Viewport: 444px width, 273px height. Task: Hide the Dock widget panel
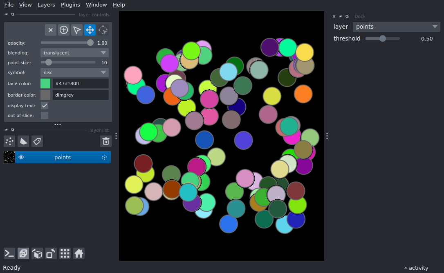point(341,16)
